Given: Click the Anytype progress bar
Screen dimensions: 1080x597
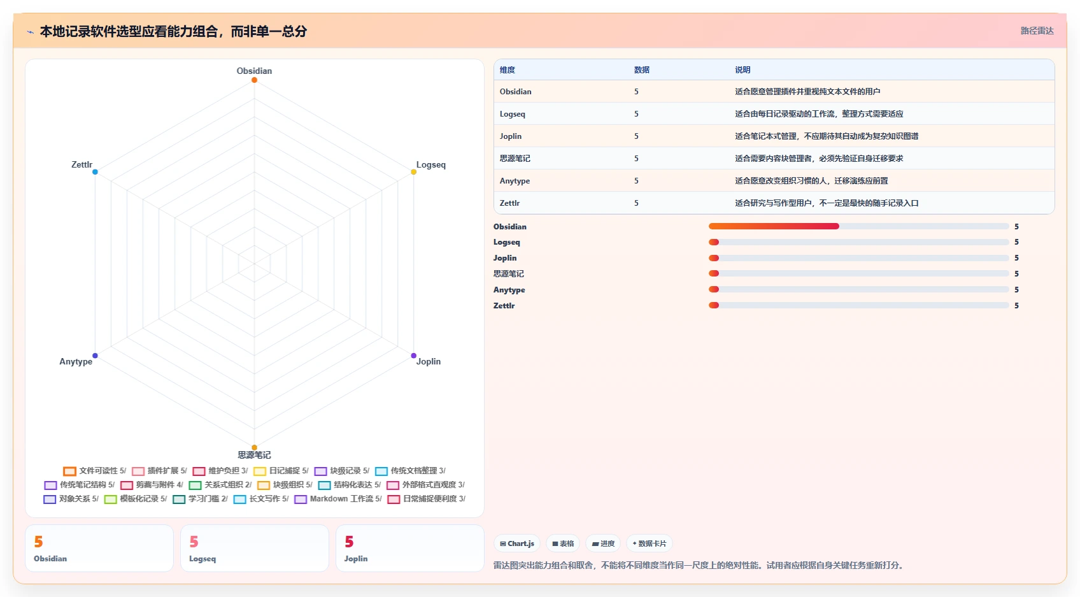Looking at the screenshot, I should [x=859, y=289].
